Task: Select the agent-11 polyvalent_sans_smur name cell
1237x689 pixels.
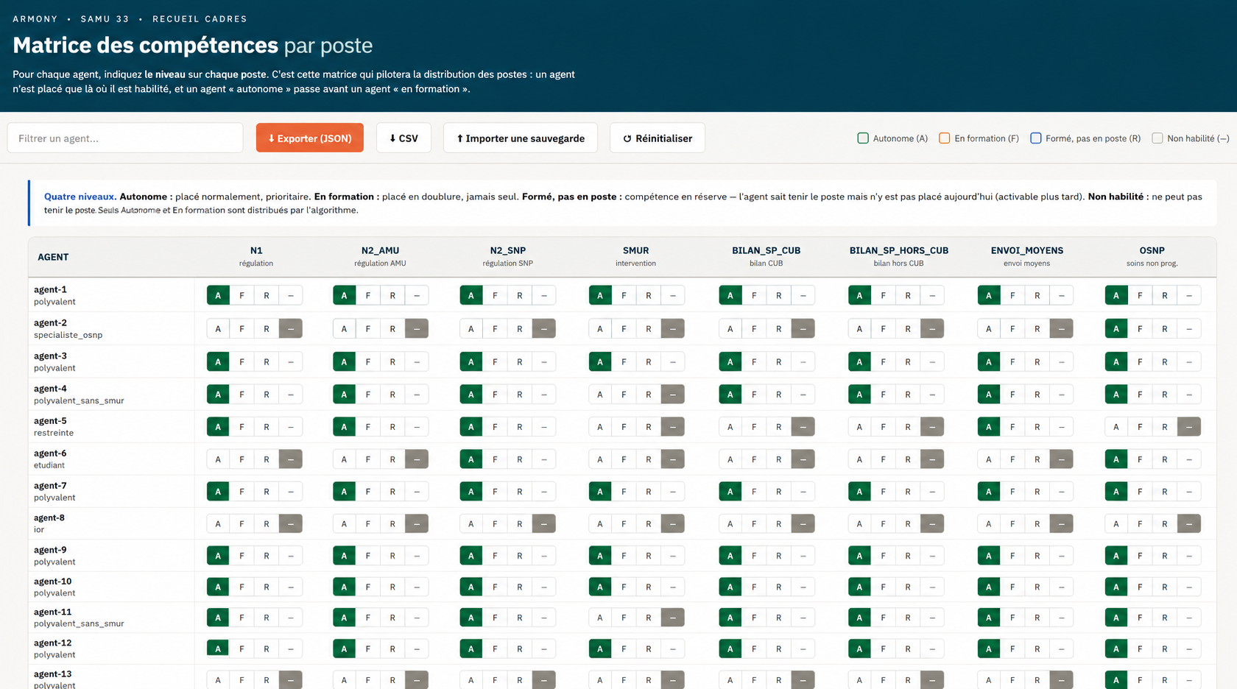Action: 111,618
